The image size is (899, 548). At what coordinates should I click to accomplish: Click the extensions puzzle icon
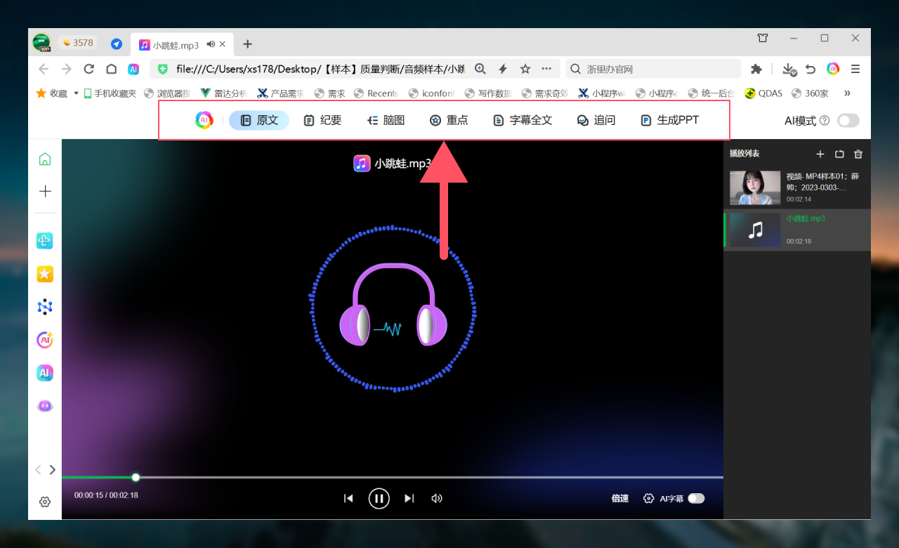click(756, 69)
